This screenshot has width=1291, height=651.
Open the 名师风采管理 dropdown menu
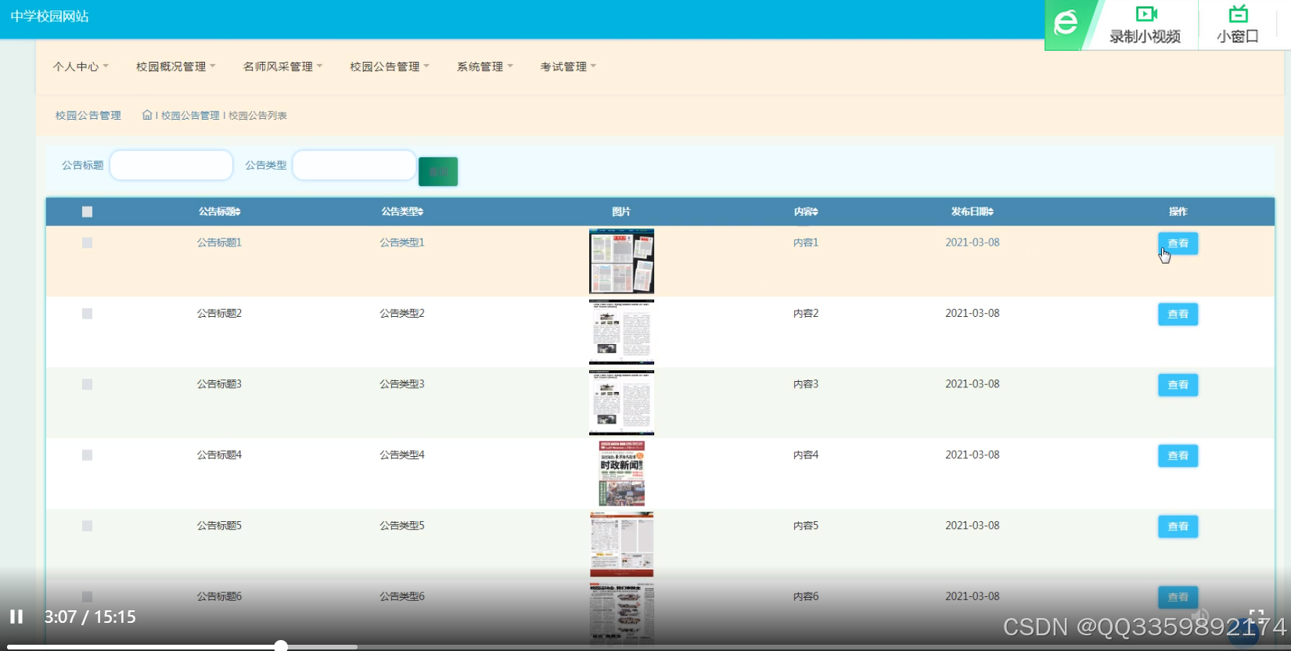282,67
